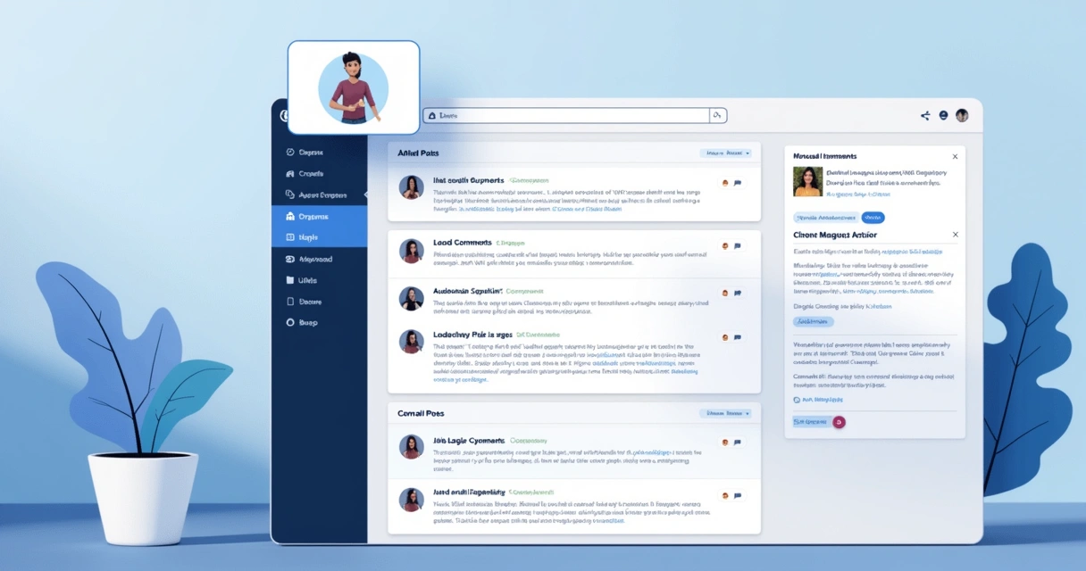Select the briefcase icon on the highlighted sidebar row
The image size is (1086, 571).
(x=290, y=216)
